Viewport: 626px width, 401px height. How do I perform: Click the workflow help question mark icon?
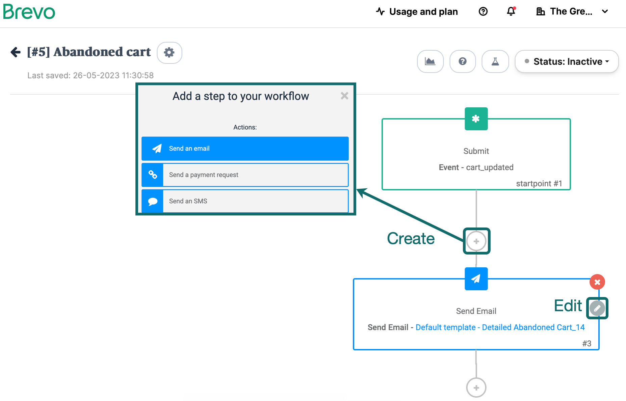463,61
